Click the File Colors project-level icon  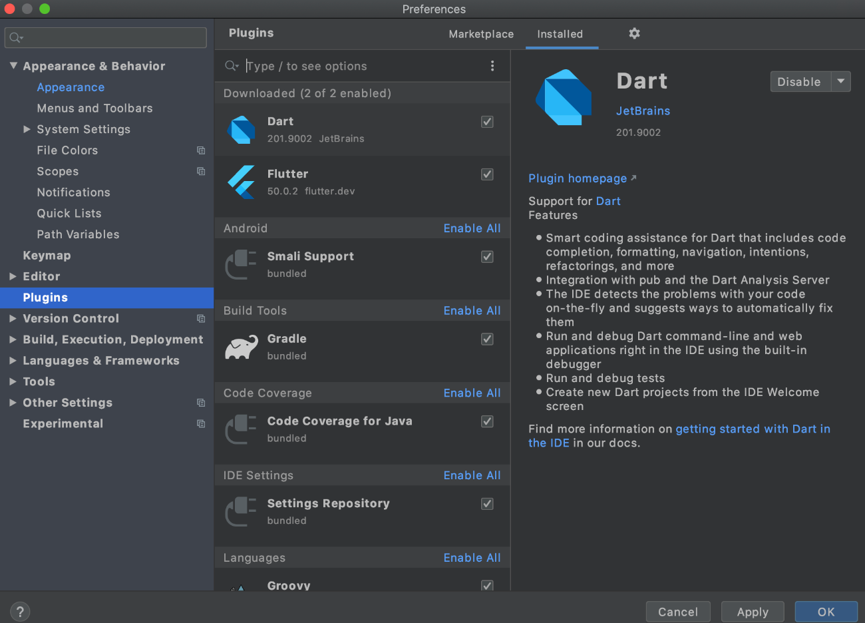[x=201, y=150]
